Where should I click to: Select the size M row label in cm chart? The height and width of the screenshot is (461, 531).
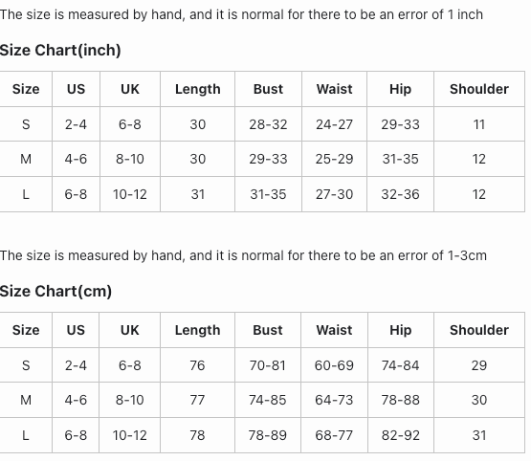pyautogui.click(x=26, y=400)
